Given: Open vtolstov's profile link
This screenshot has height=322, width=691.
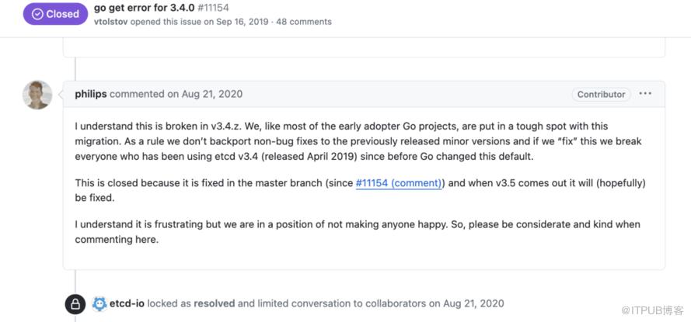Looking at the screenshot, I should pyautogui.click(x=110, y=22).
